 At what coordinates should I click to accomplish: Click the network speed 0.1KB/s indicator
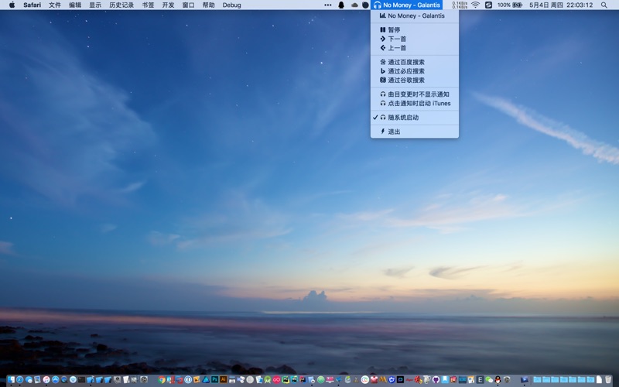click(460, 5)
